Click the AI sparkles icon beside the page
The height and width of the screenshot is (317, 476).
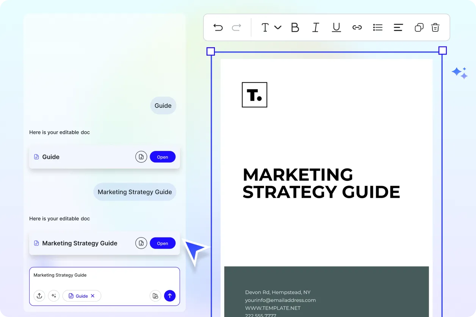click(460, 73)
